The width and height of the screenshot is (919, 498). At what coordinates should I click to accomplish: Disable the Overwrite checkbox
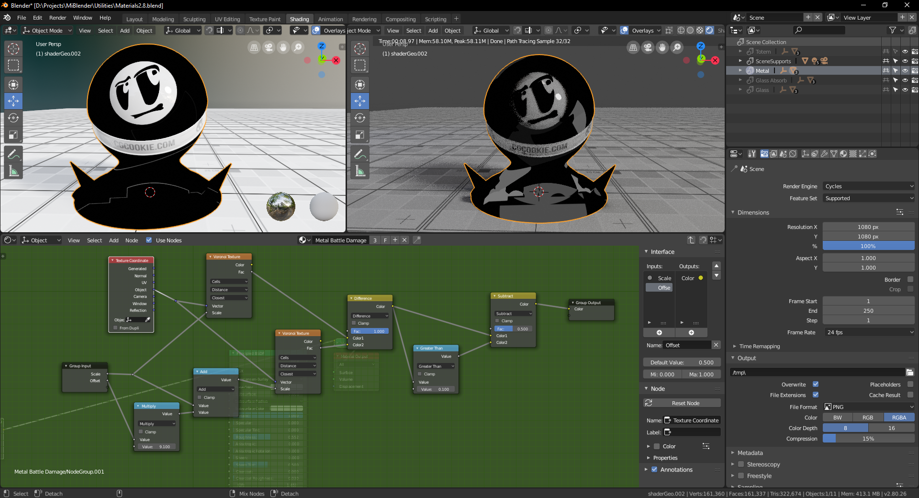tap(816, 384)
